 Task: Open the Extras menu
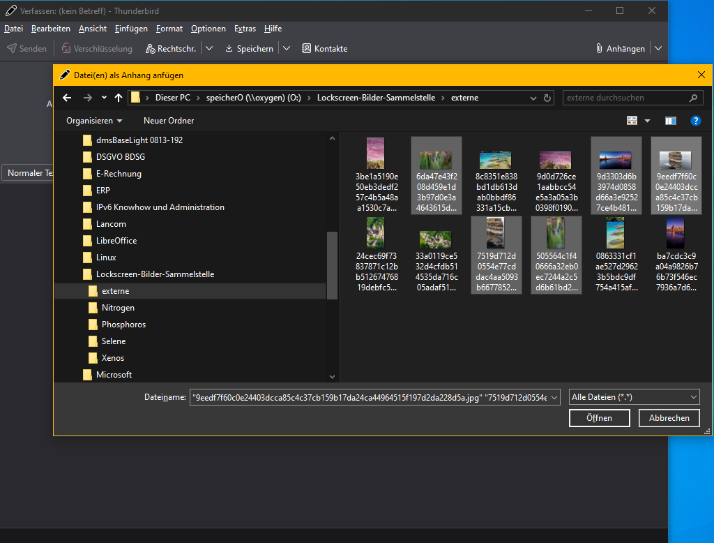pyautogui.click(x=245, y=29)
